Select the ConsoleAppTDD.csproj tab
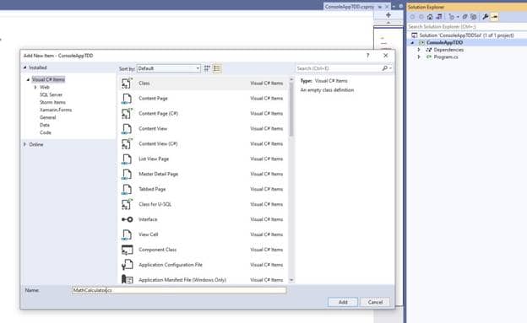 point(349,7)
